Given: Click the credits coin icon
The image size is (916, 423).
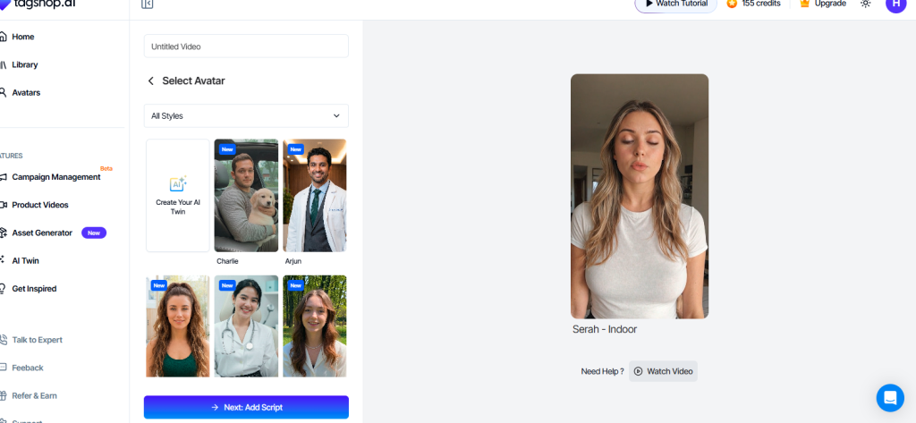Looking at the screenshot, I should coord(732,4).
